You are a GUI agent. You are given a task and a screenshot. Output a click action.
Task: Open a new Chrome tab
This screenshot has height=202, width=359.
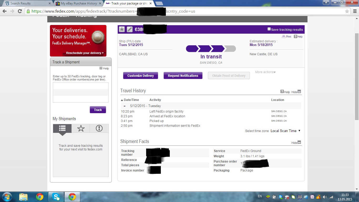point(159,3)
